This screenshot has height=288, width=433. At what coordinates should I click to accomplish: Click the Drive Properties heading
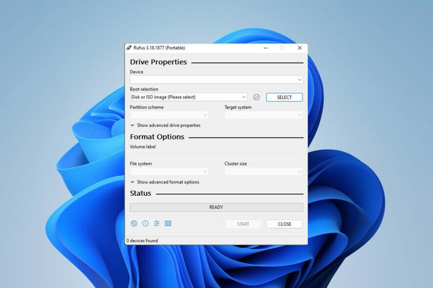(158, 62)
